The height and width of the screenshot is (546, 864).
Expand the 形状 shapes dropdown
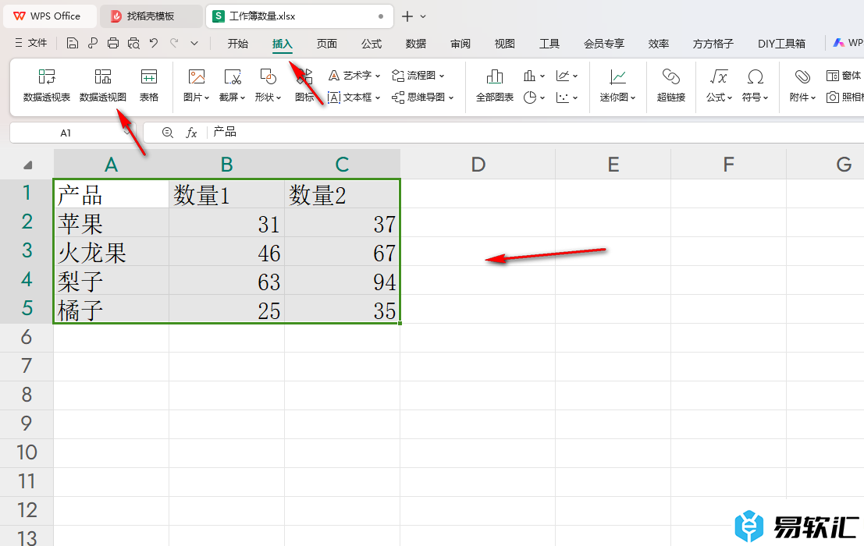pos(268,97)
